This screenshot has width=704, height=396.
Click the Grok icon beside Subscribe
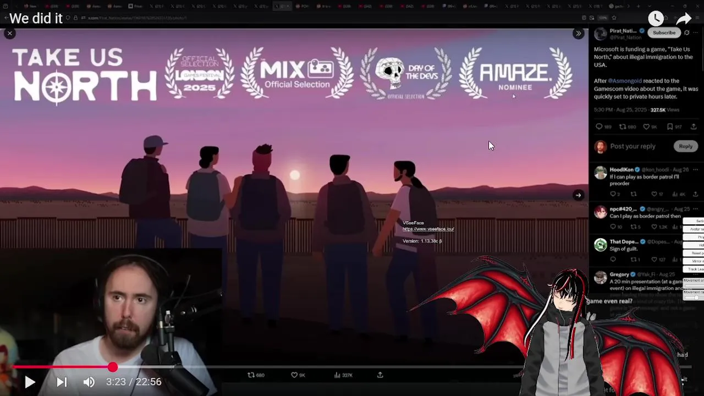(686, 32)
